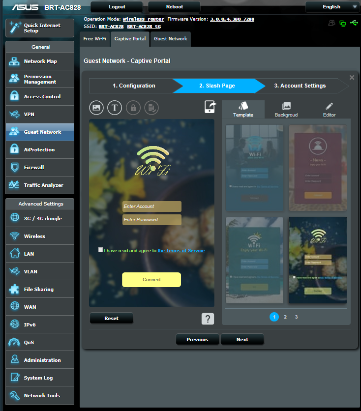
Task: Jump to template page 3
Action: click(296, 317)
